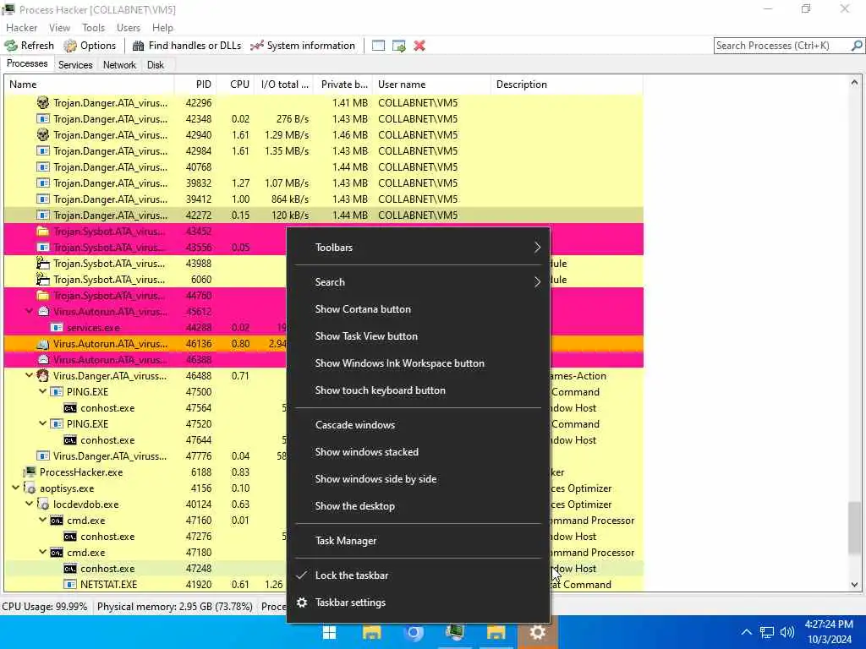
Task: Open Settings gear on the taskbar
Action: (537, 632)
